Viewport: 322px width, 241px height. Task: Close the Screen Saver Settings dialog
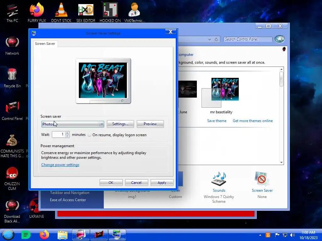(170, 32)
